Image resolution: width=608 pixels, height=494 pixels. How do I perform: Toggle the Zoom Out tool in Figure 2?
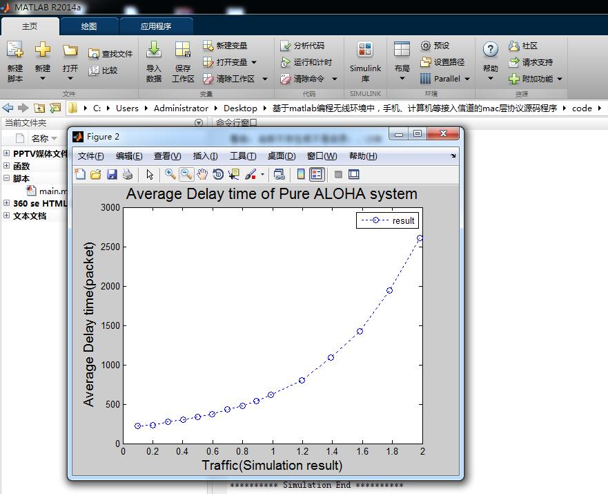click(186, 174)
